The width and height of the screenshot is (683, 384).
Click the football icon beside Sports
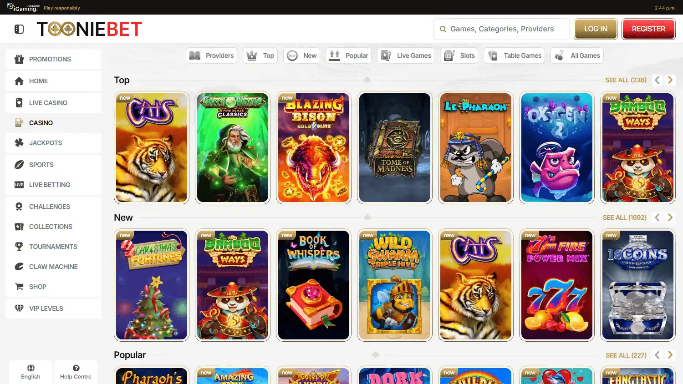(x=19, y=165)
